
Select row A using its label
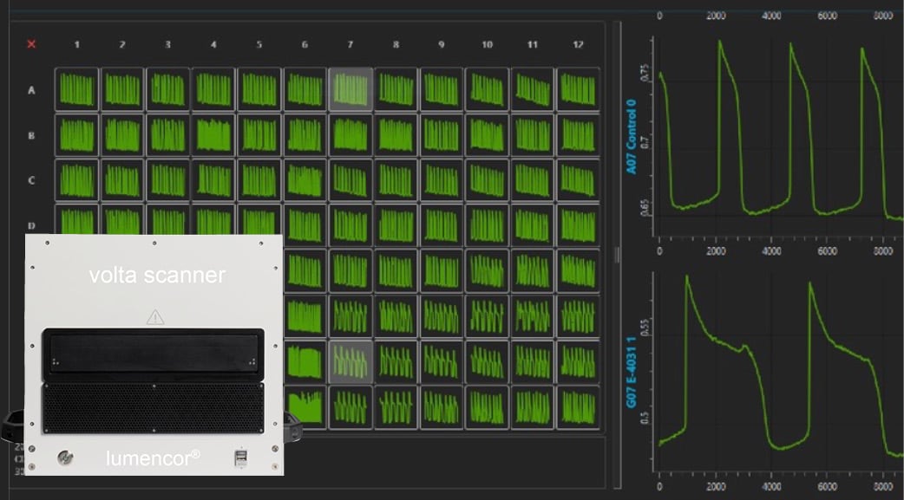(32, 90)
